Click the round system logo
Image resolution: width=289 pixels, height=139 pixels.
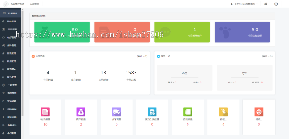coord(6,4)
